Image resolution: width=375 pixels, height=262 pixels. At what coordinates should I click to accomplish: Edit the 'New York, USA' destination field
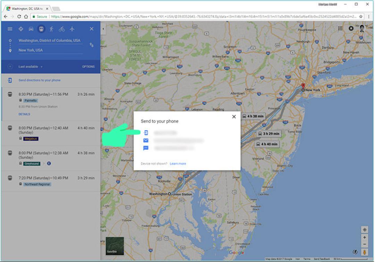(x=50, y=50)
